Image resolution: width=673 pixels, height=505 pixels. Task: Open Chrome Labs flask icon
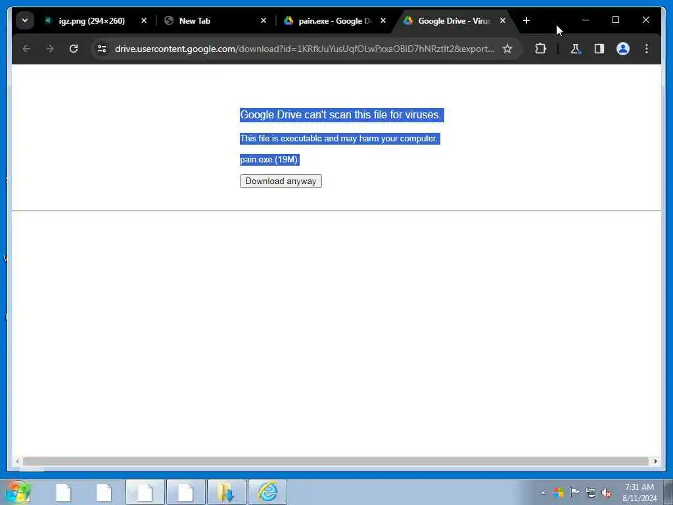point(575,49)
